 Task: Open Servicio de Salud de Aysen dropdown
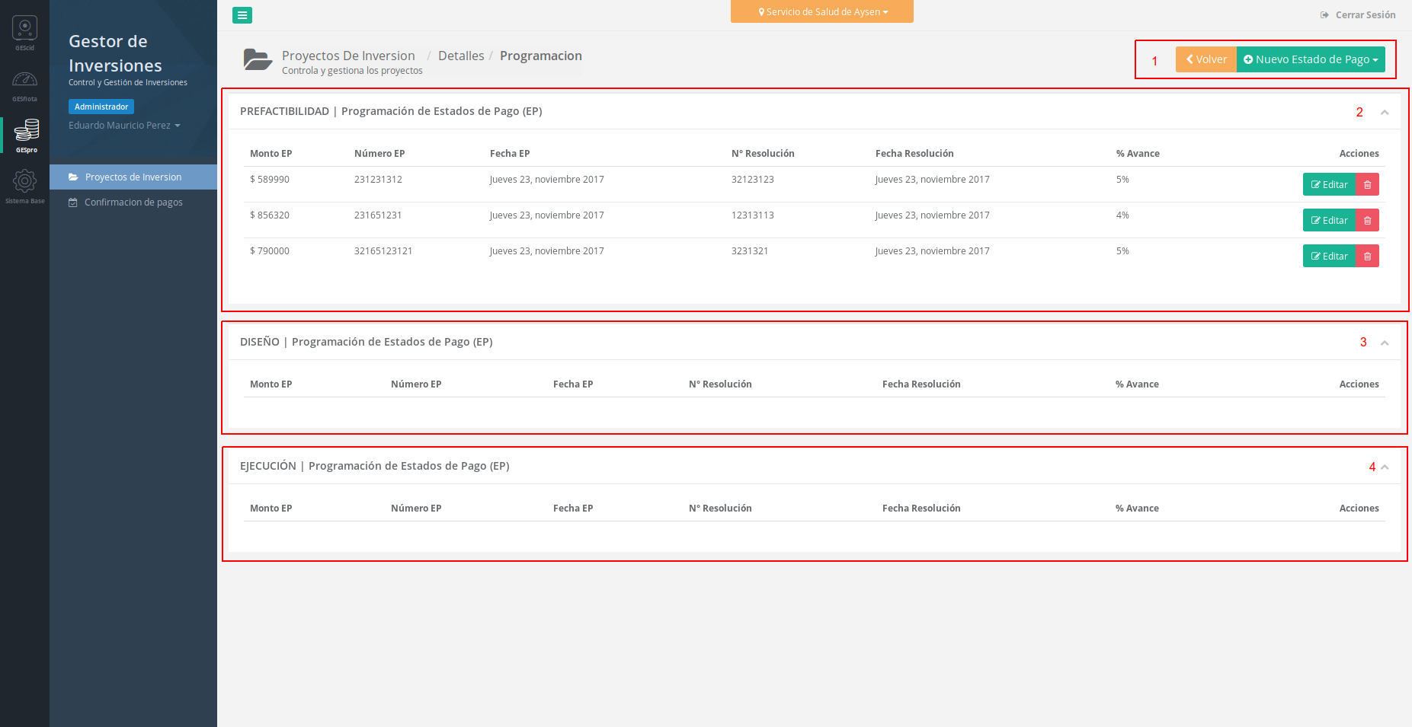[822, 12]
